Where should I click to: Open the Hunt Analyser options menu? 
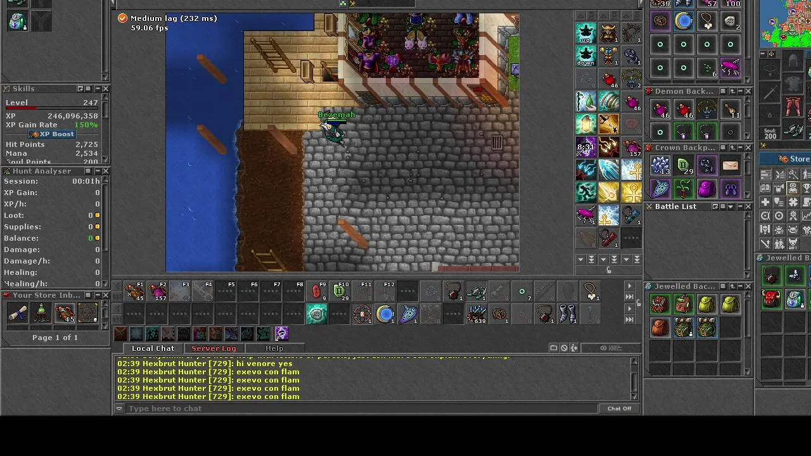coord(89,171)
